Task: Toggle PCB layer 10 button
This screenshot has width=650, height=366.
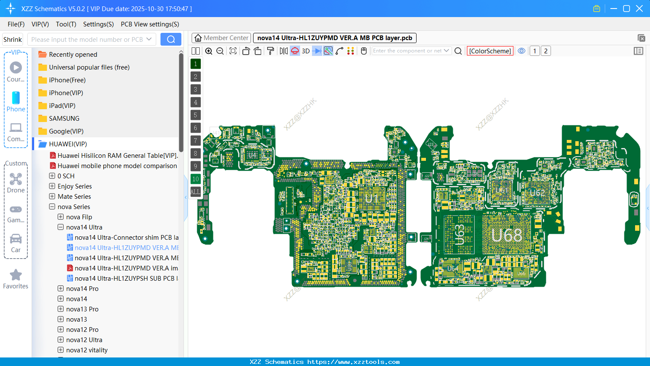Action: [x=195, y=179]
